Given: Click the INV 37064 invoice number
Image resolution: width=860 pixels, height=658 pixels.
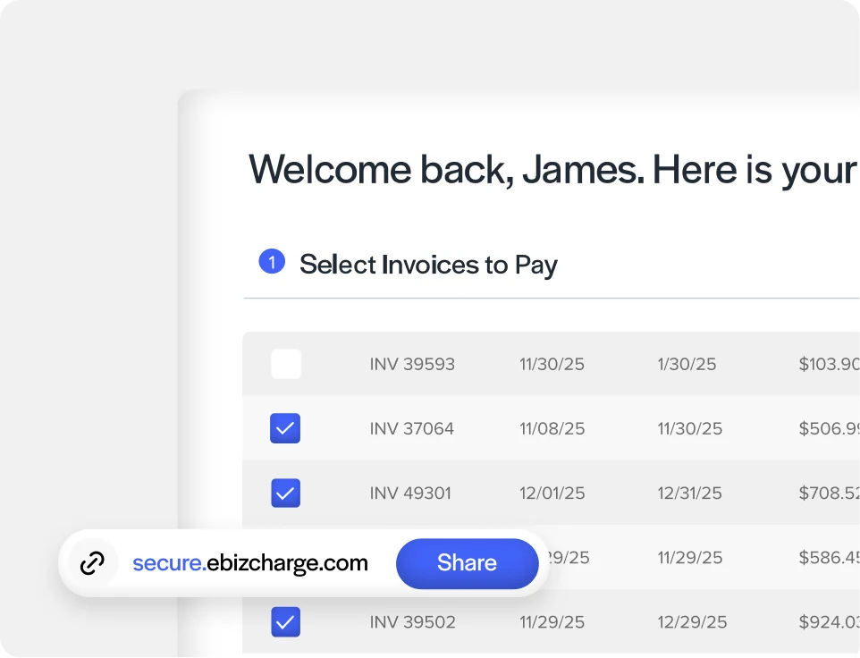Looking at the screenshot, I should pyautogui.click(x=412, y=428).
